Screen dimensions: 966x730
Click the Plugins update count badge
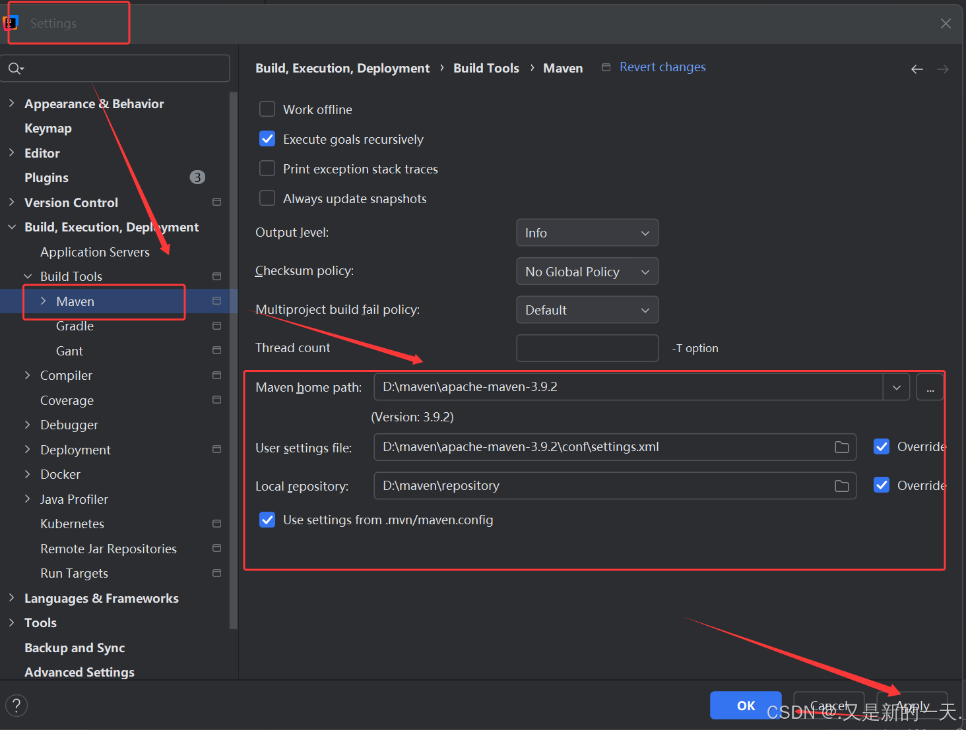[197, 177]
